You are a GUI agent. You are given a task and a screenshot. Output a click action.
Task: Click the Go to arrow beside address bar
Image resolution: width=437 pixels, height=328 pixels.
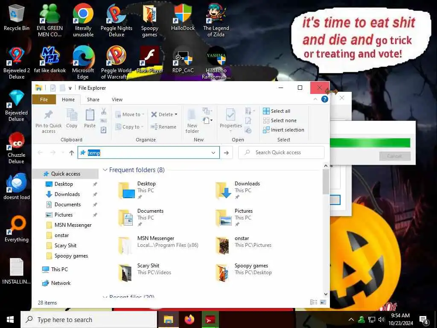click(x=226, y=152)
